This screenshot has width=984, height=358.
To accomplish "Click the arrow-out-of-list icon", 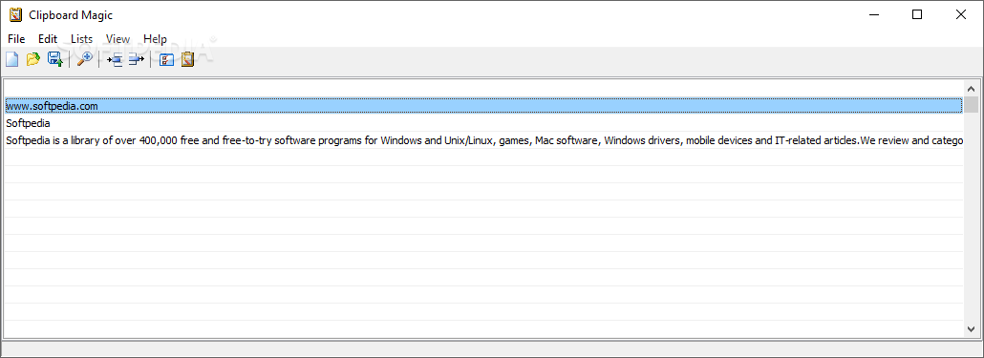I will (x=137, y=59).
